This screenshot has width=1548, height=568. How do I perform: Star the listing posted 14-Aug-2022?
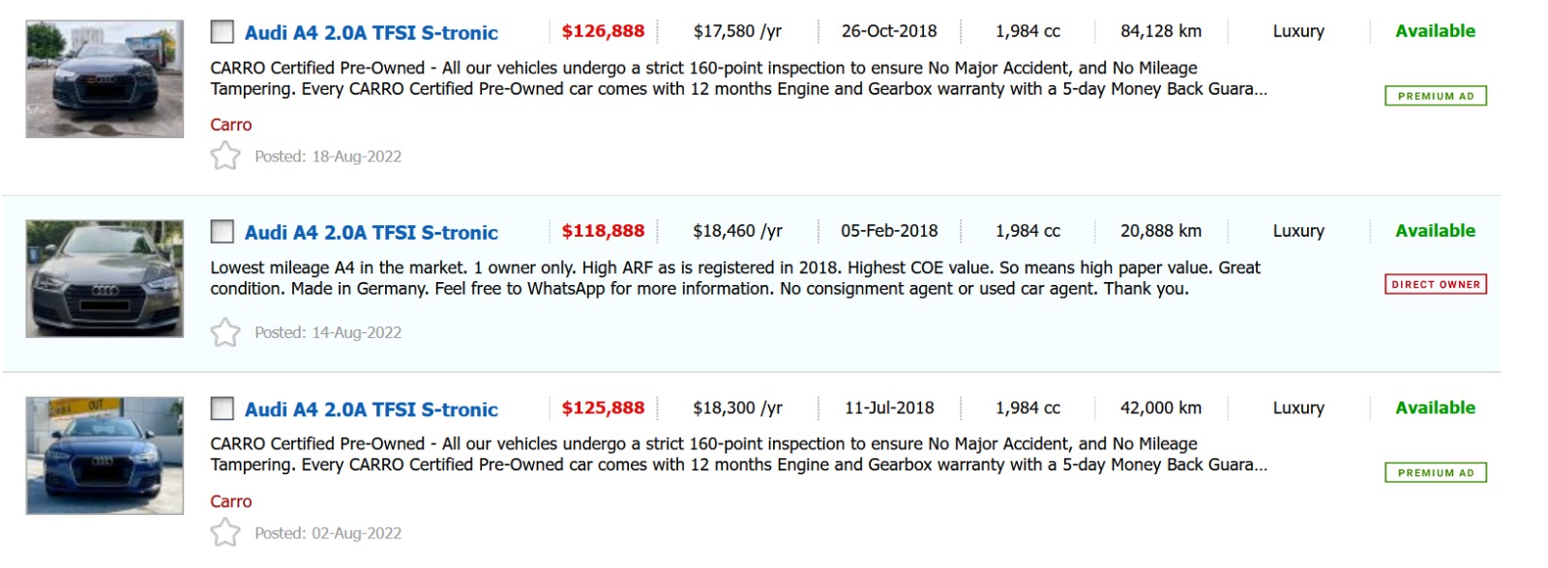tap(225, 332)
